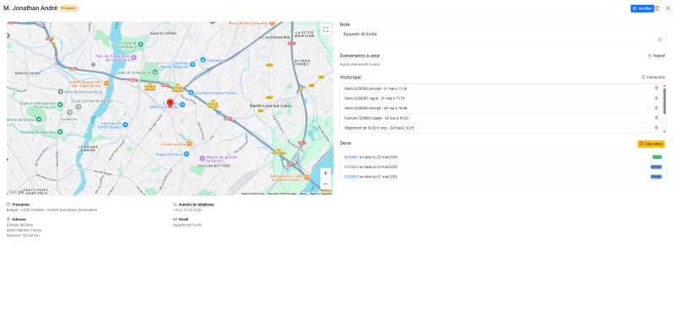Delete 'Facture F250001 payée' history entry
674x324 pixels.
tap(656, 118)
